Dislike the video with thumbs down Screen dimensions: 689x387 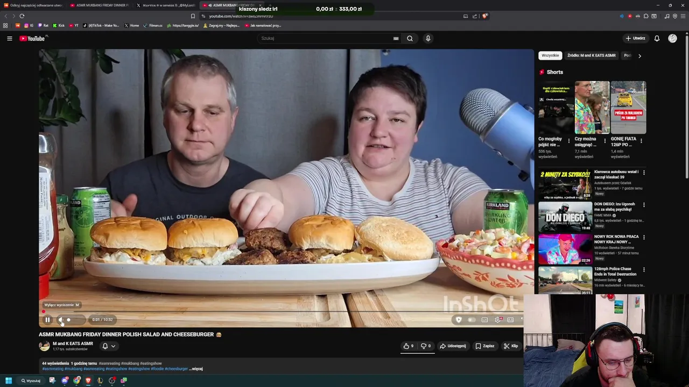[426, 346]
